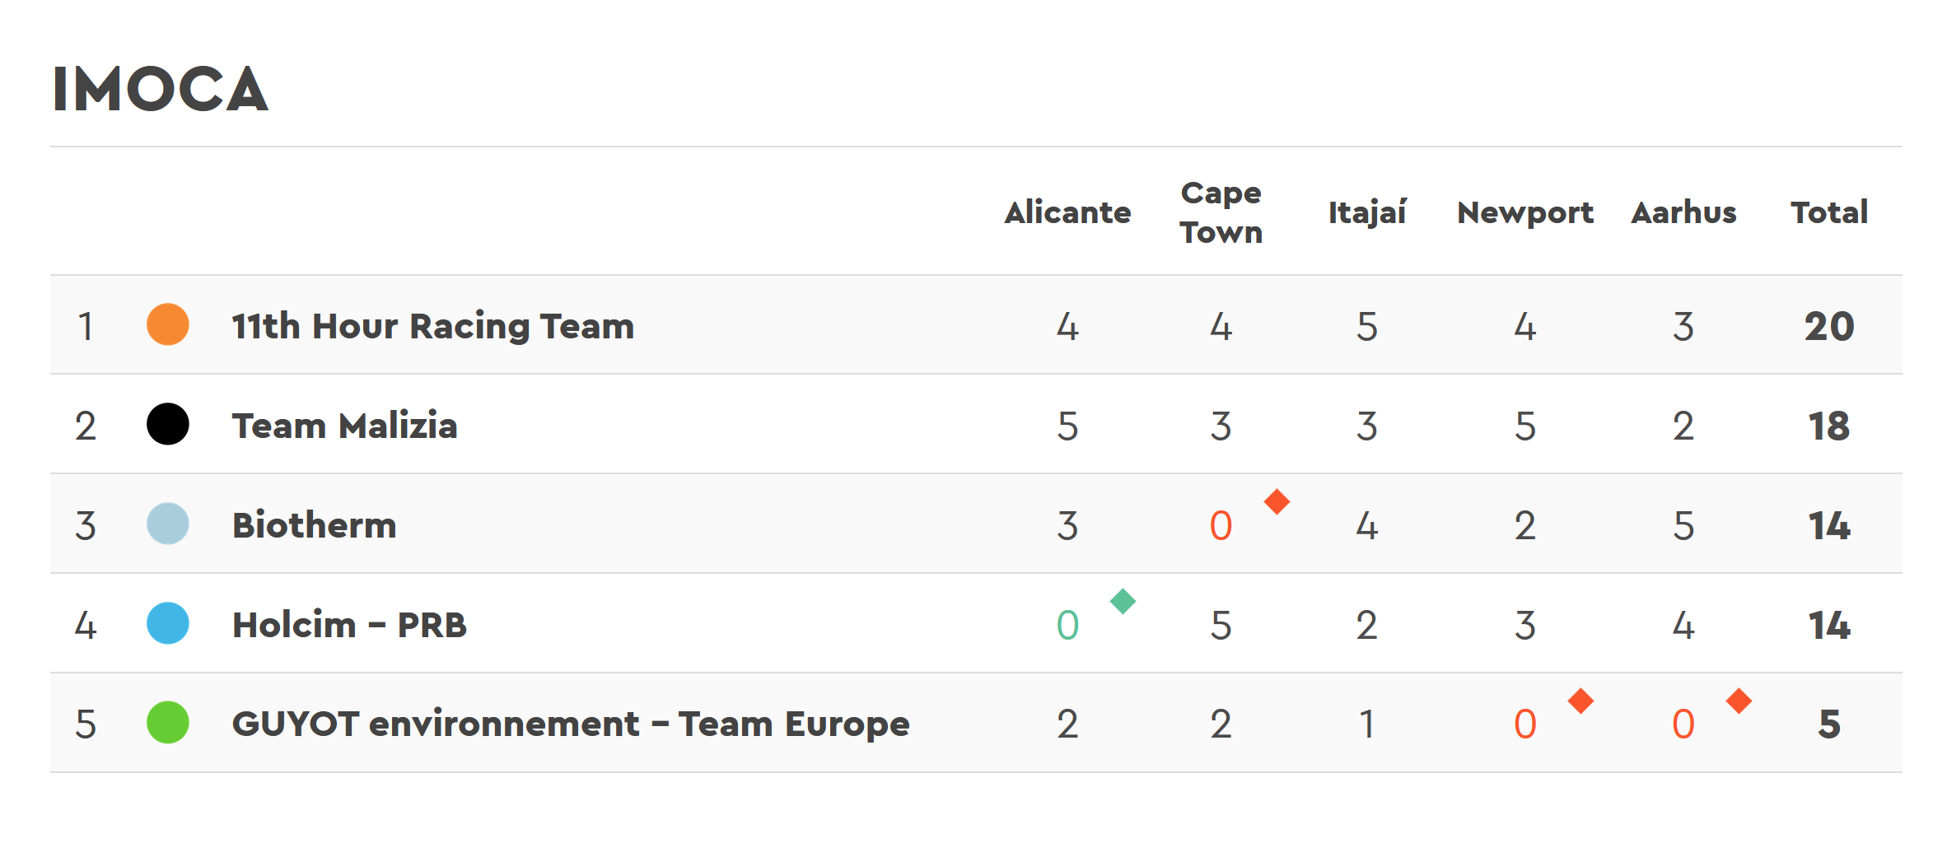The image size is (1947, 843).
Task: Click the red diamond beside GUYOT's Aarhus score
Action: pos(1739,701)
